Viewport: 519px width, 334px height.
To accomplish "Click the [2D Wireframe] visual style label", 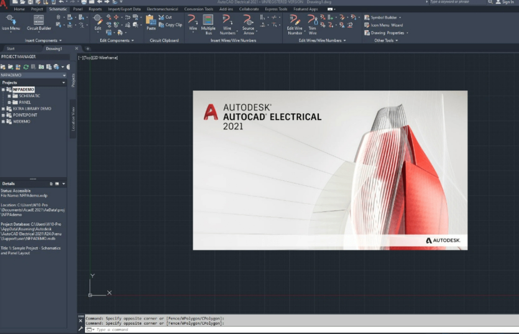I will tap(105, 57).
